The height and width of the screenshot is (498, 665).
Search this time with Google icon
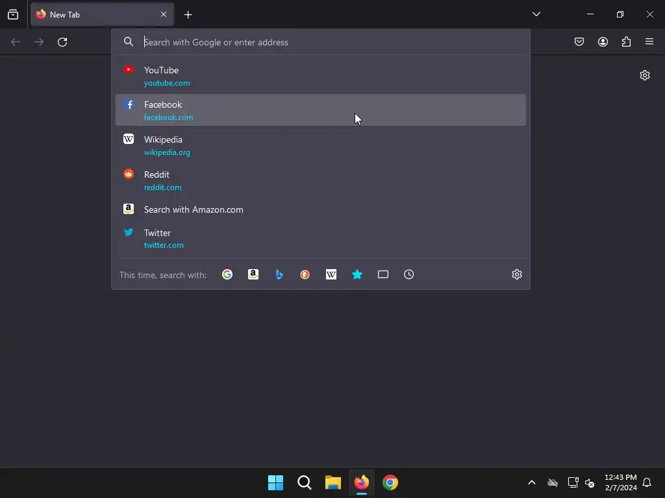[227, 274]
